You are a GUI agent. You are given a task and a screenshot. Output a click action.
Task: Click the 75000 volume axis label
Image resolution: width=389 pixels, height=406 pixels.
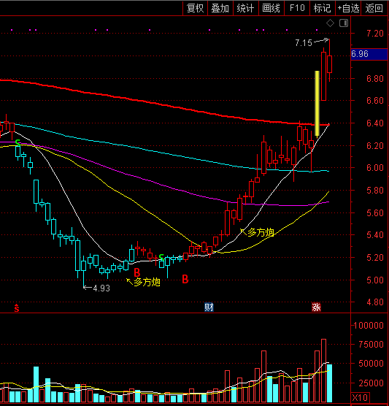point(371,345)
